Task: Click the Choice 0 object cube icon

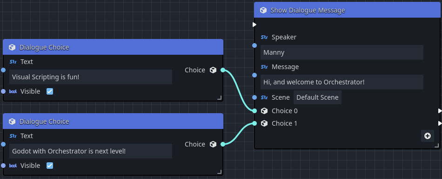Action: coord(264,111)
